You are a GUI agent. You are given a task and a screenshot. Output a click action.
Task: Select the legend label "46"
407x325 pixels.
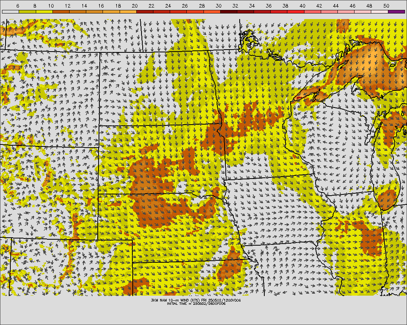[x=353, y=6]
